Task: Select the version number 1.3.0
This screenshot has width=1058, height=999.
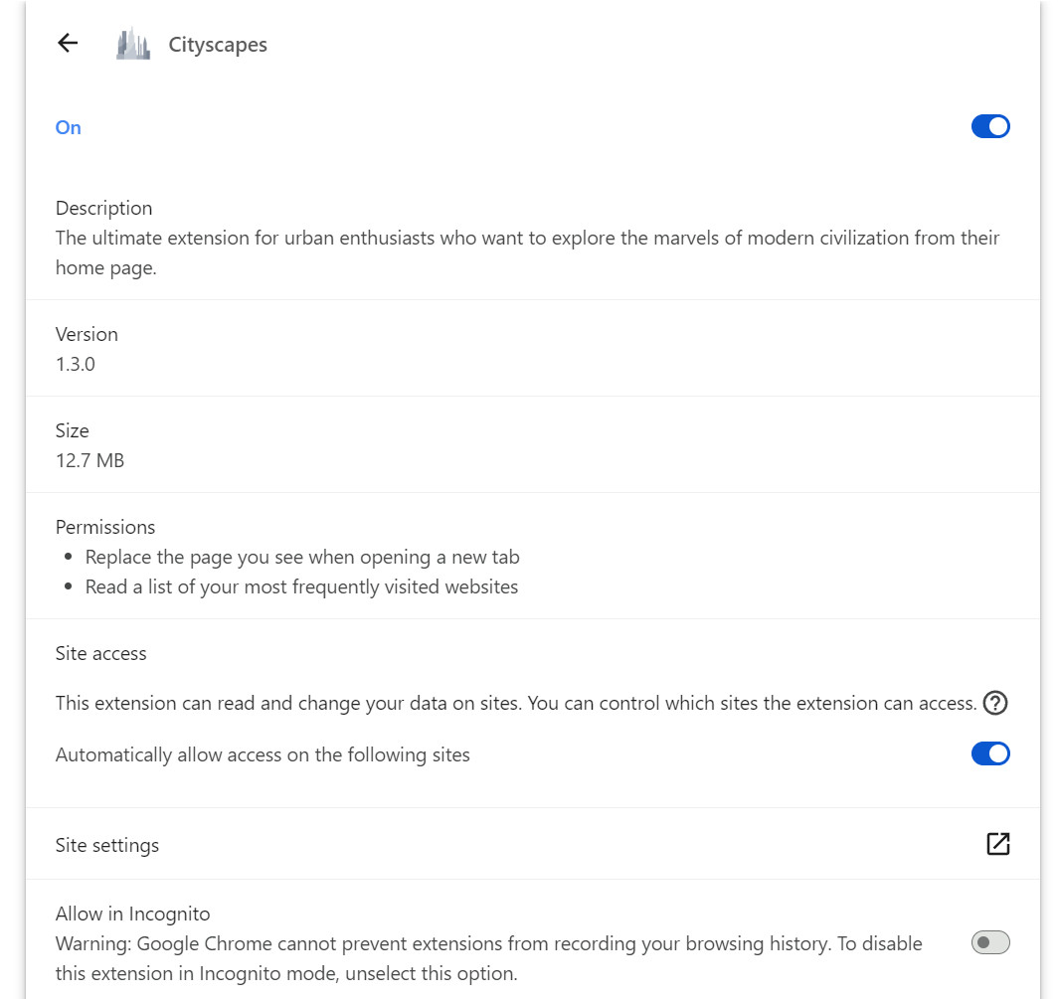Action: click(x=76, y=364)
